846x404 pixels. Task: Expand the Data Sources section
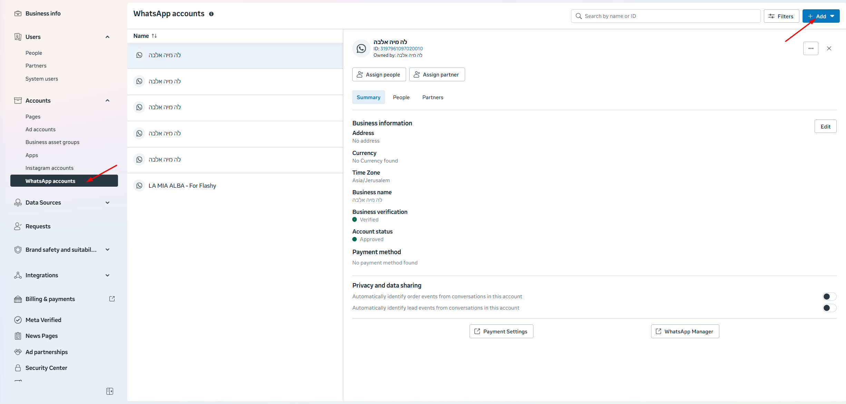pyautogui.click(x=107, y=203)
